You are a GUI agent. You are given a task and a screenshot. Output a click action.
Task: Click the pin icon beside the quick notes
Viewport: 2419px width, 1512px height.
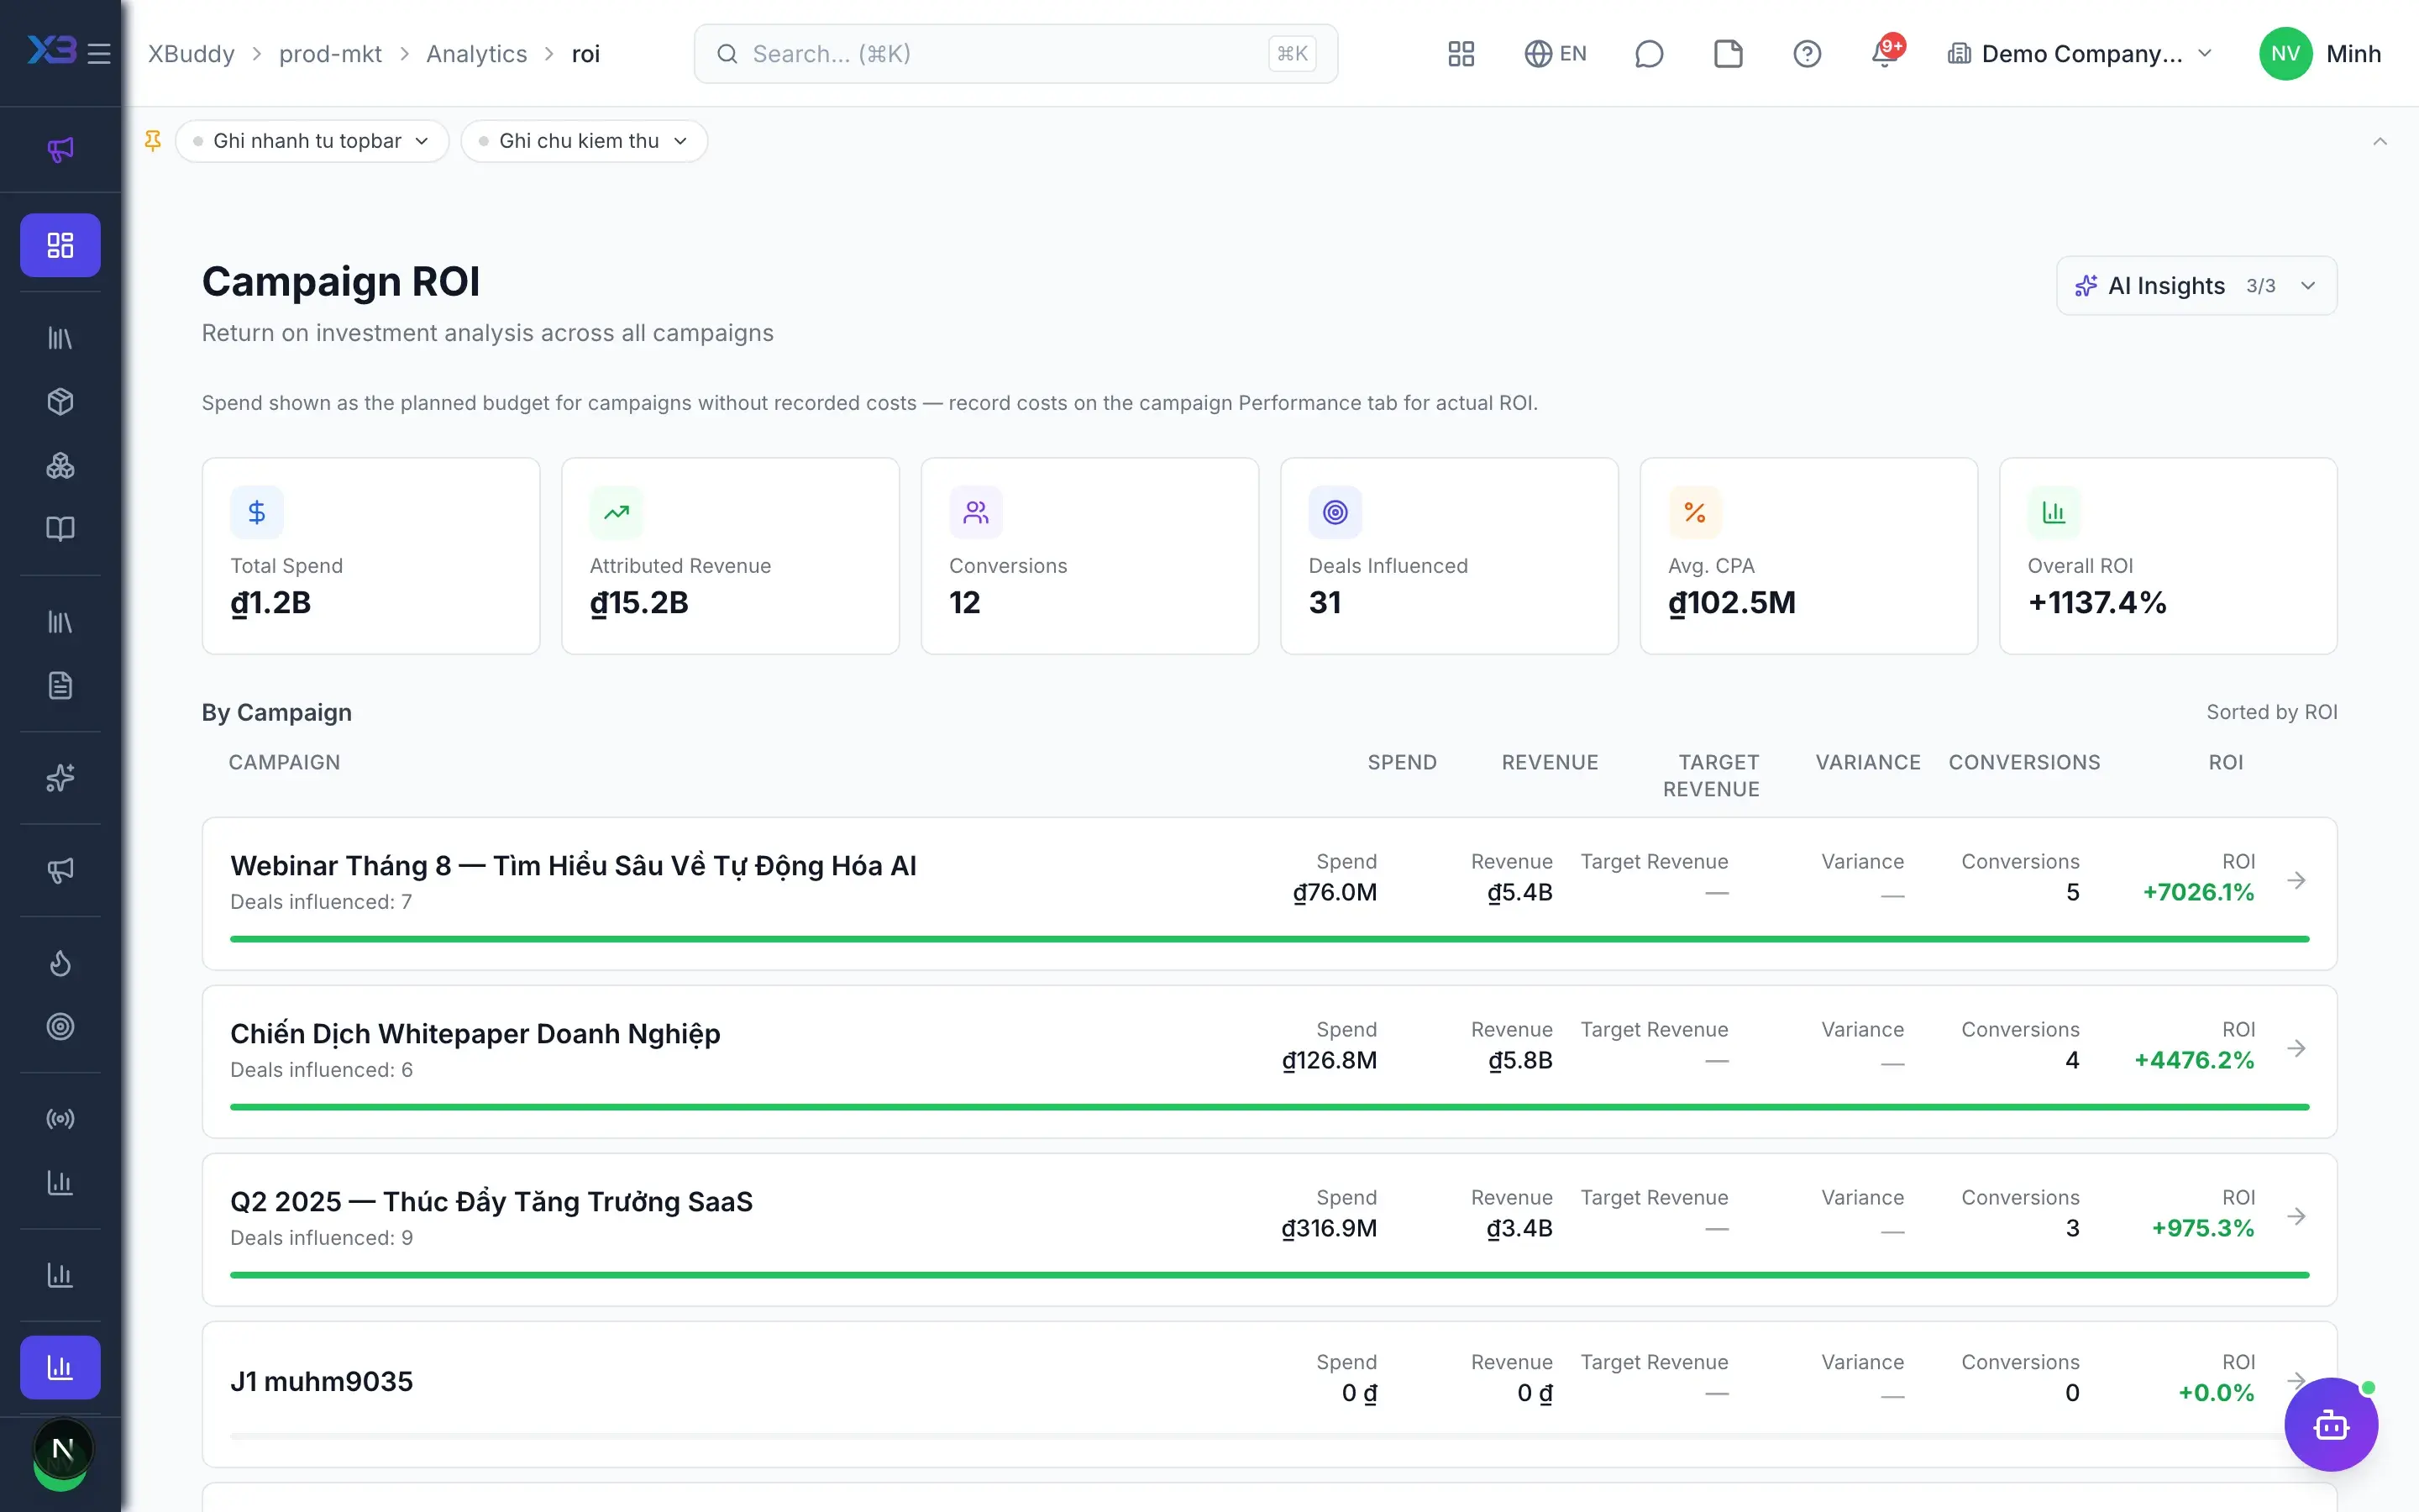[x=153, y=141]
